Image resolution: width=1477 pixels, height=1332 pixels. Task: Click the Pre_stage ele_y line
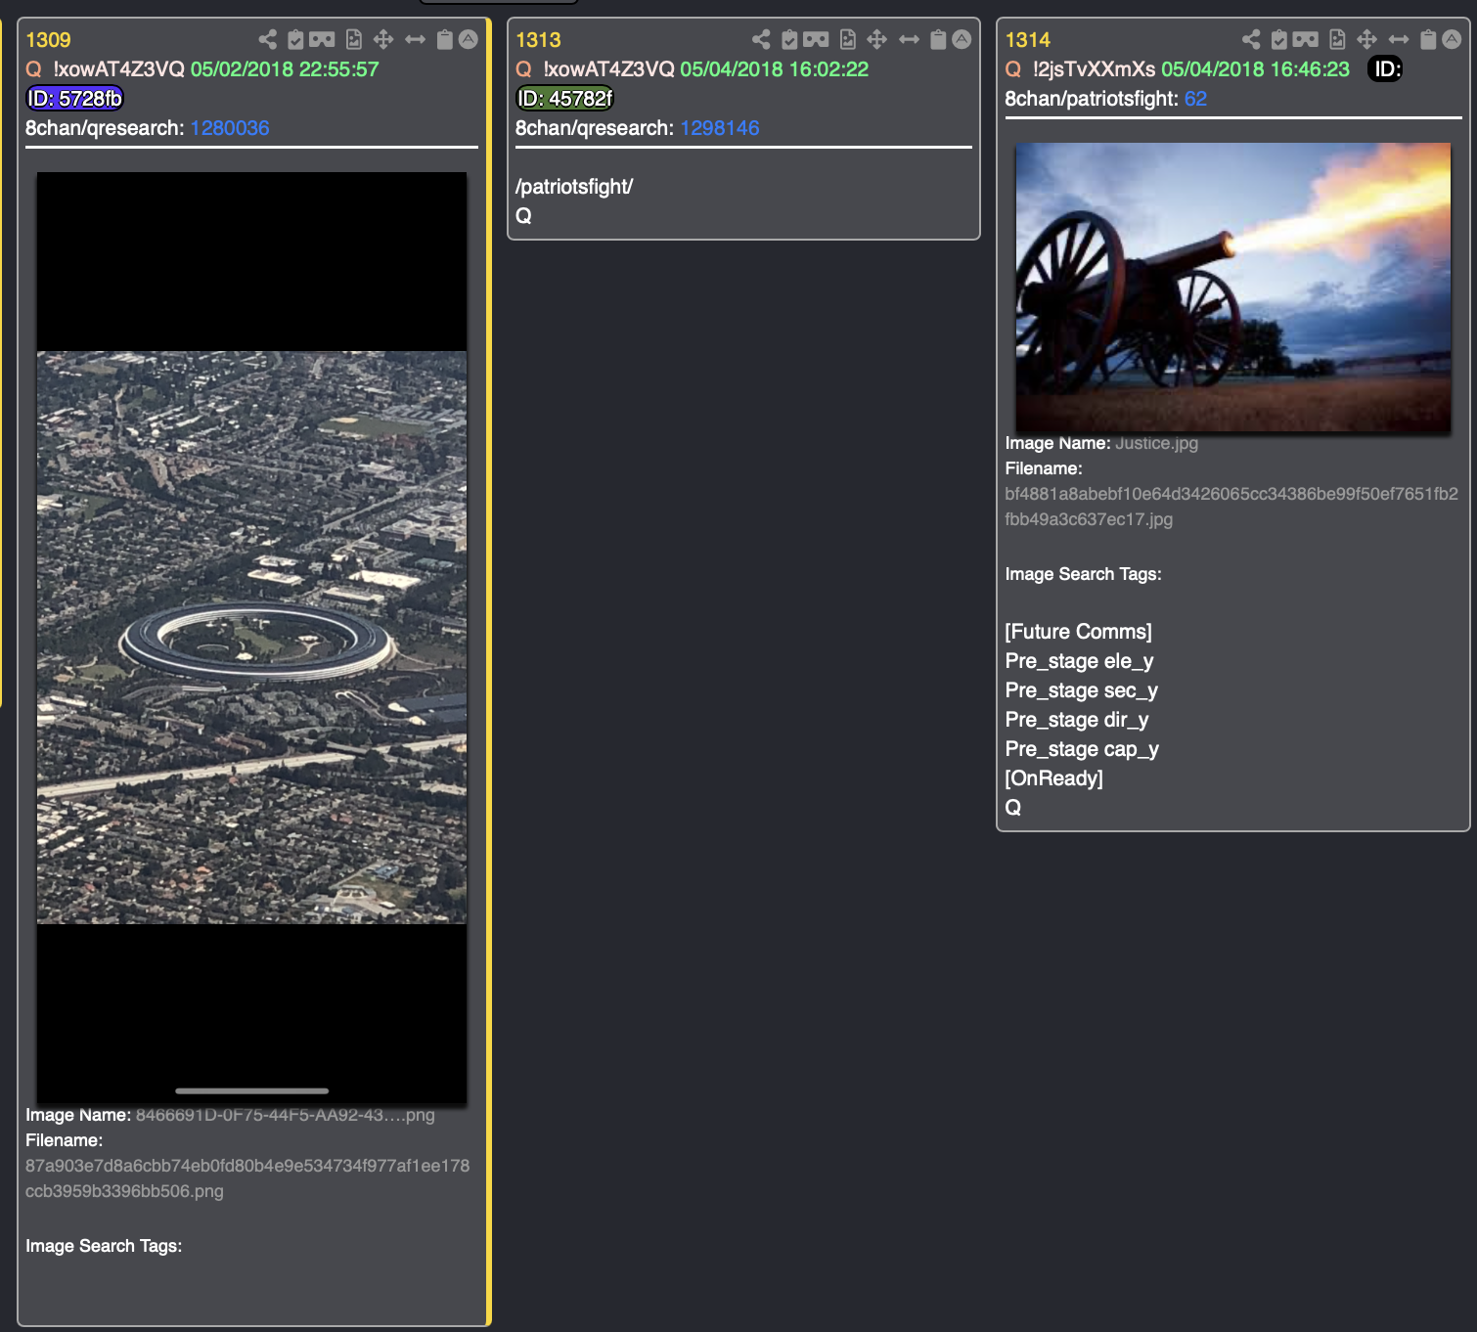(x=1079, y=661)
